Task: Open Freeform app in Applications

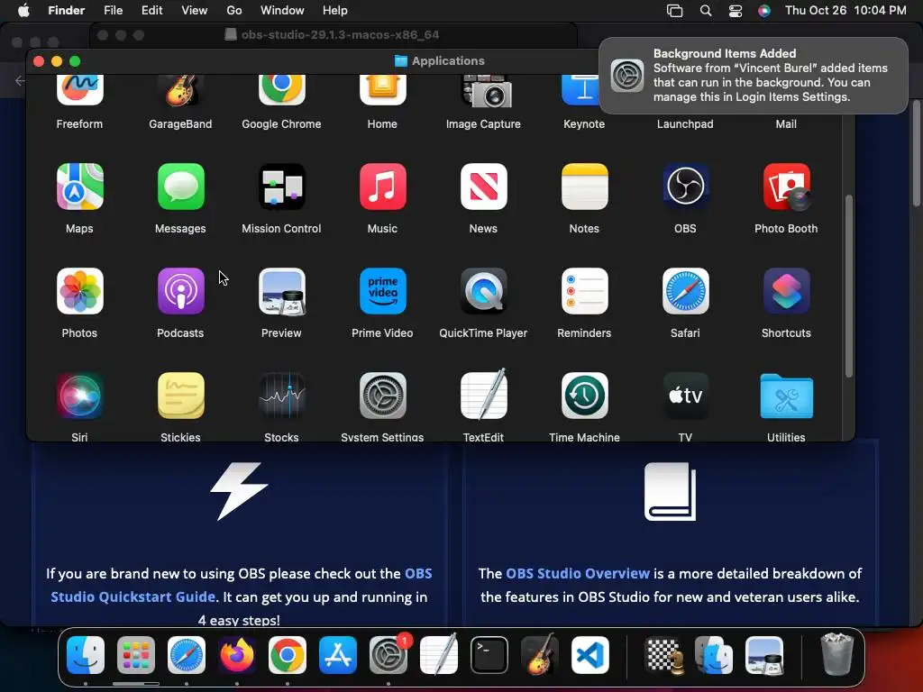Action: pos(79,91)
